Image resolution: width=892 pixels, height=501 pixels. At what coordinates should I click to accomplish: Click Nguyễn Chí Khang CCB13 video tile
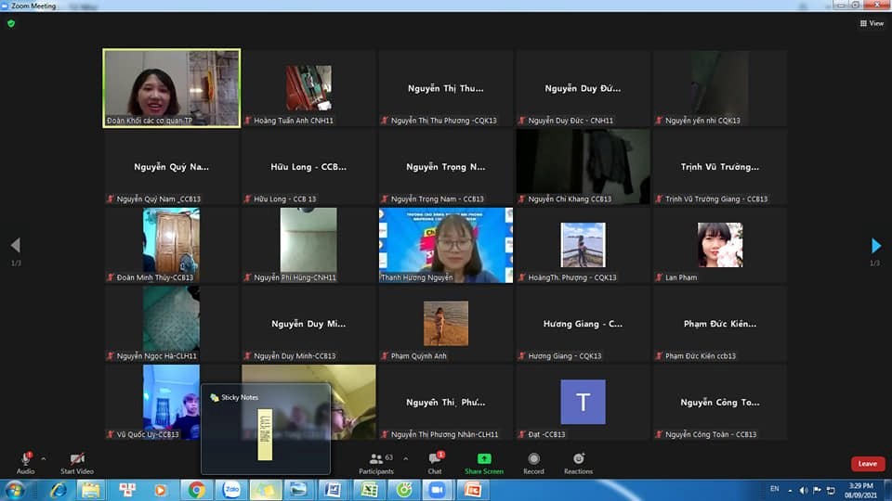pos(583,166)
